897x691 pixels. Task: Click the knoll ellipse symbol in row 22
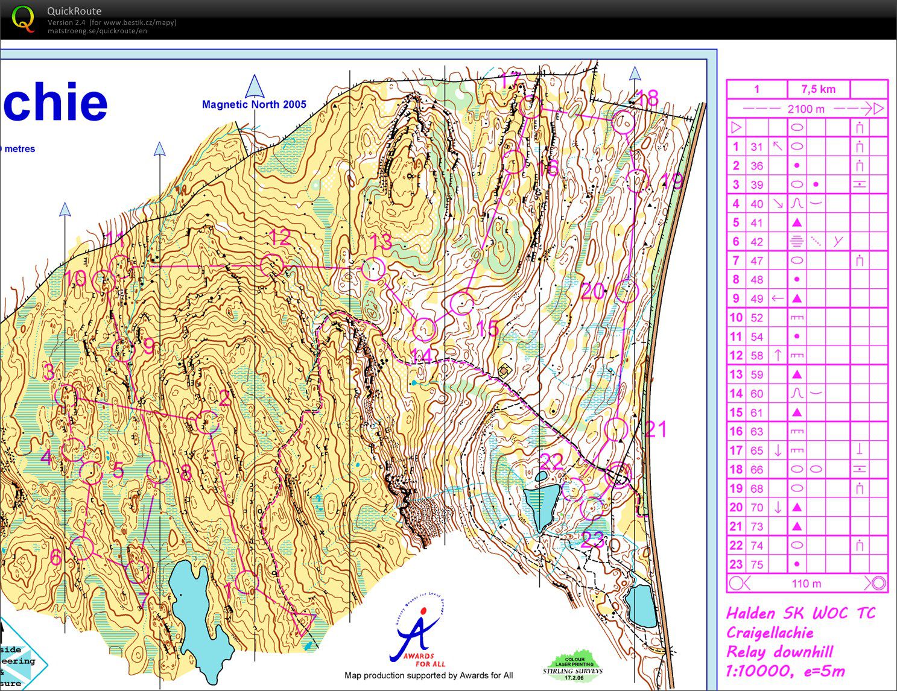click(x=797, y=545)
